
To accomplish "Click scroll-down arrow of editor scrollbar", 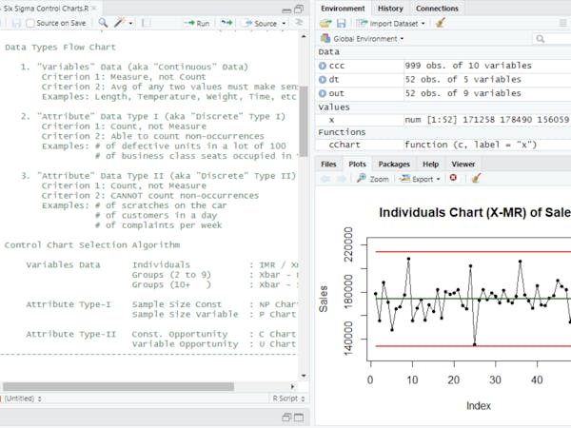I will (304, 376).
